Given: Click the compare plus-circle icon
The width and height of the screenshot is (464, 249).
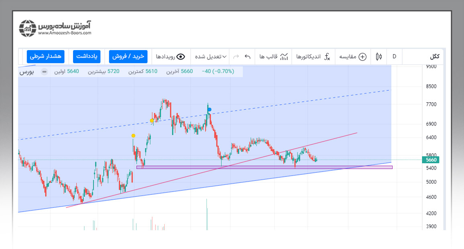Looking at the screenshot, I should (362, 57).
